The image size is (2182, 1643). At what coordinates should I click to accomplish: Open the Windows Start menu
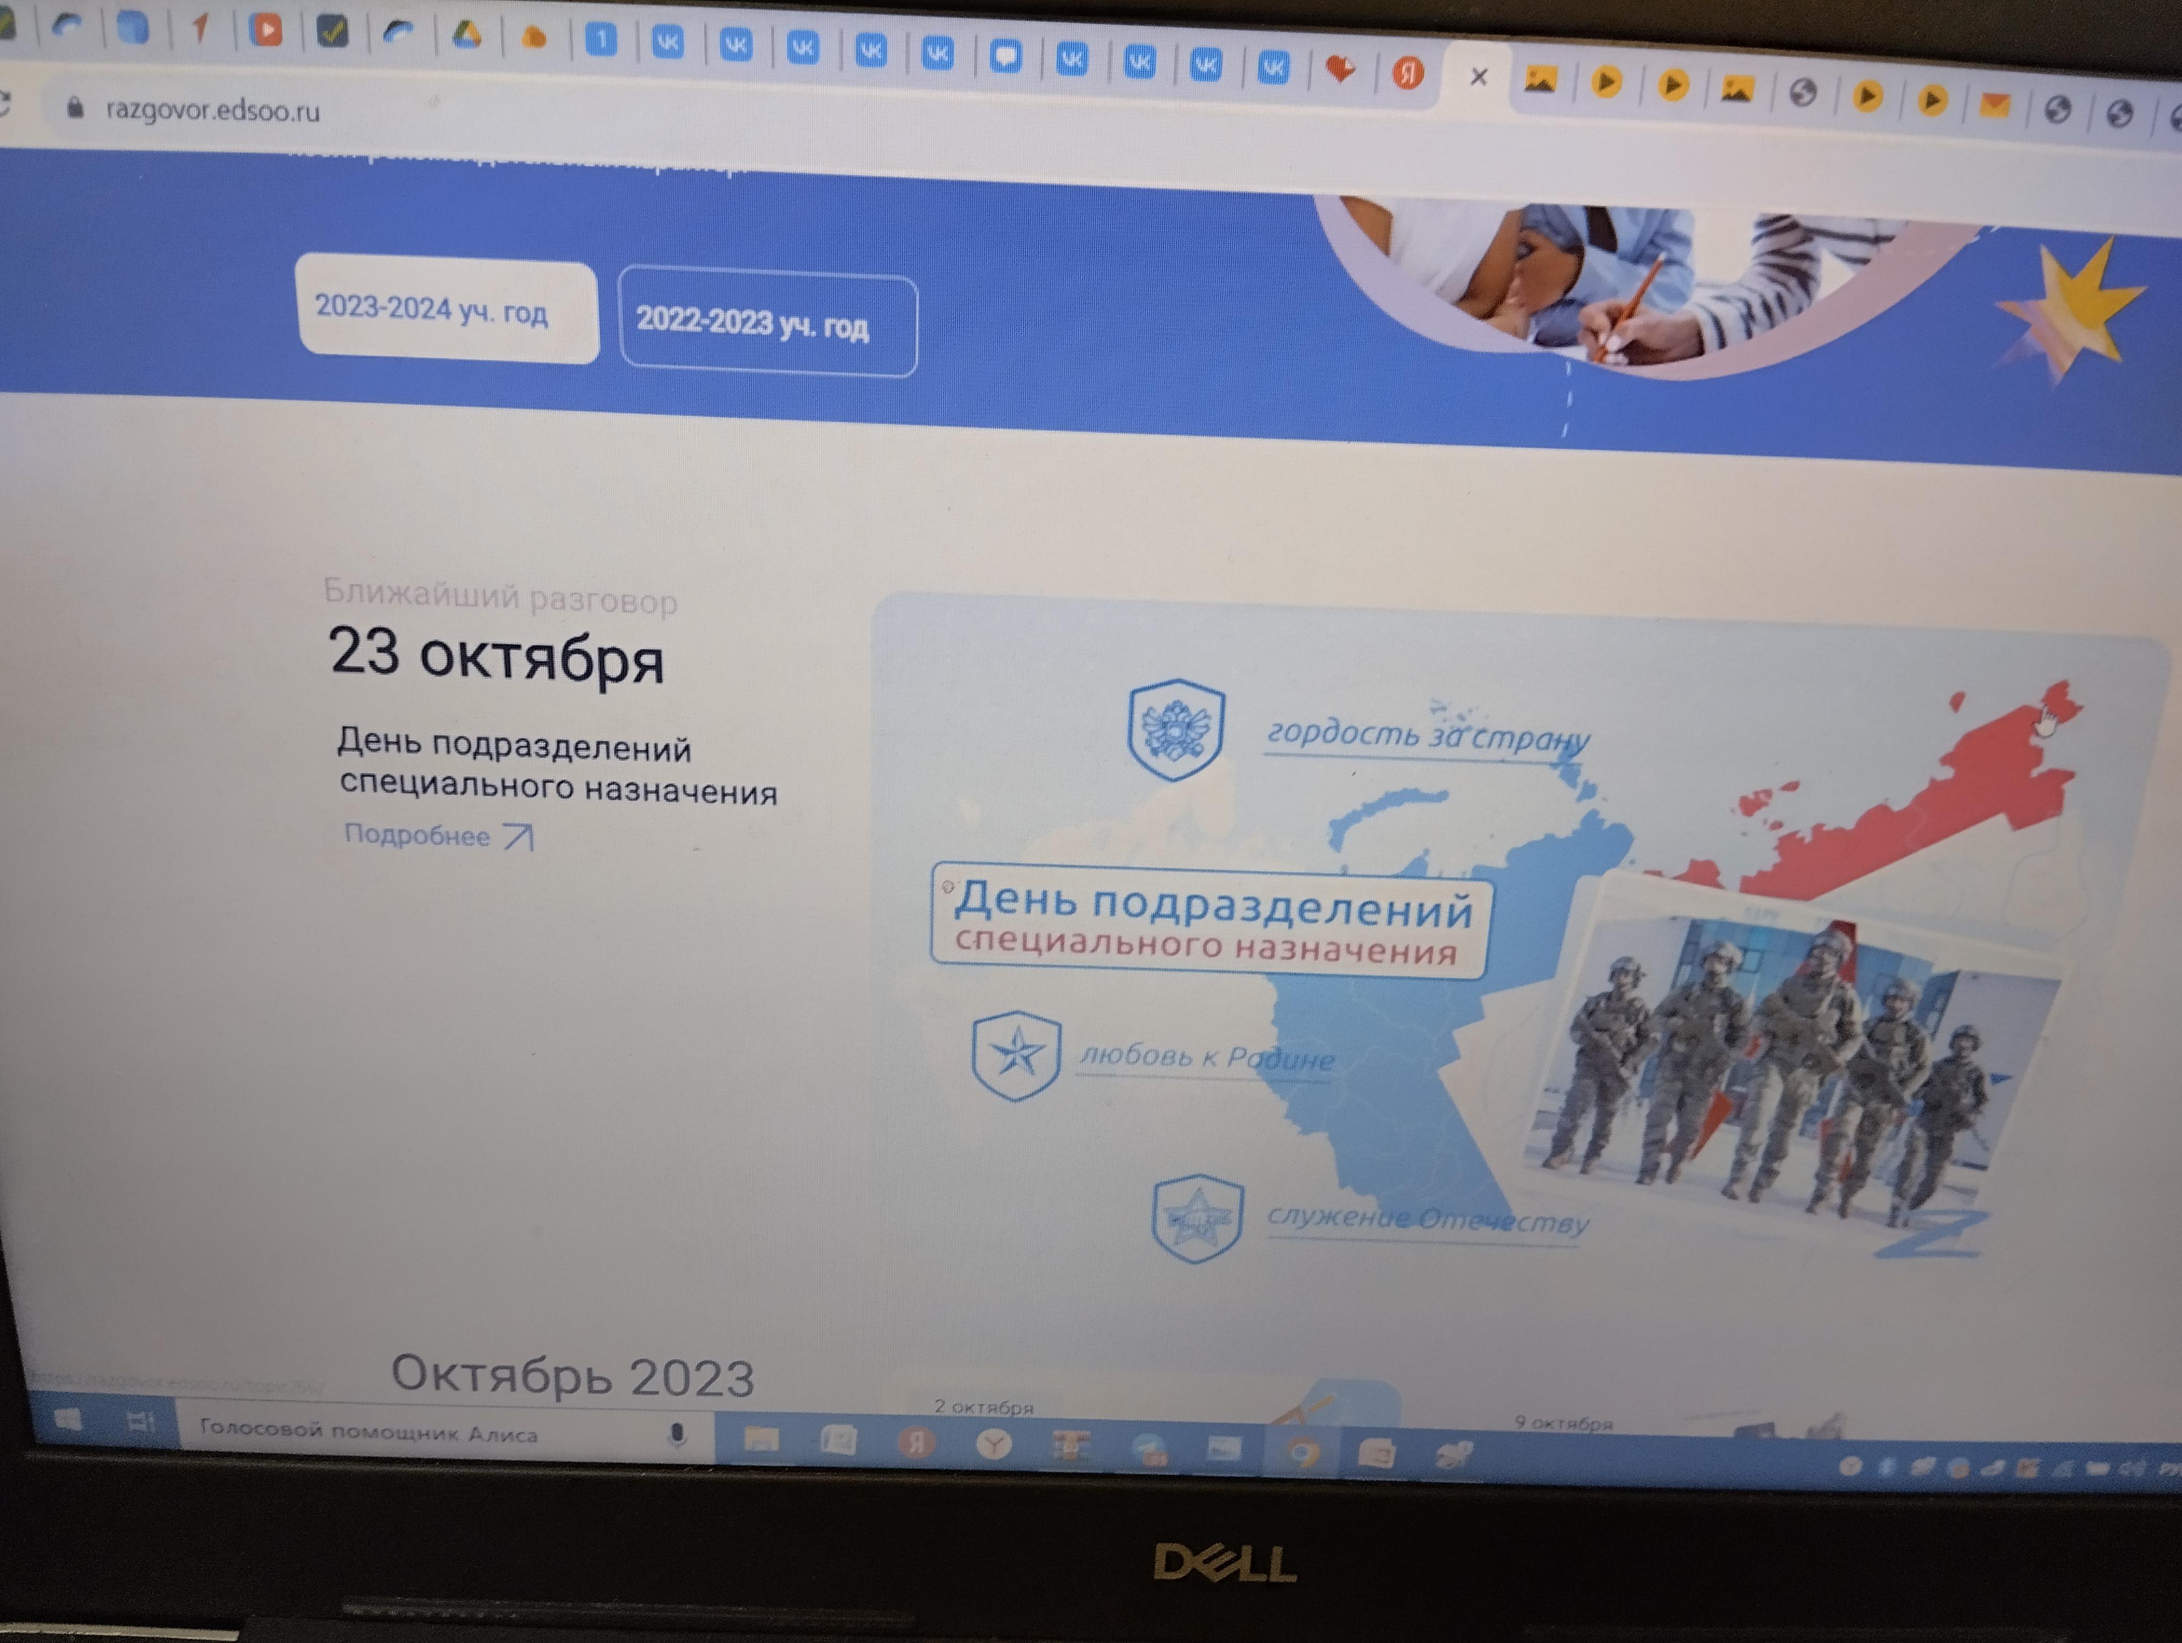(x=67, y=1420)
